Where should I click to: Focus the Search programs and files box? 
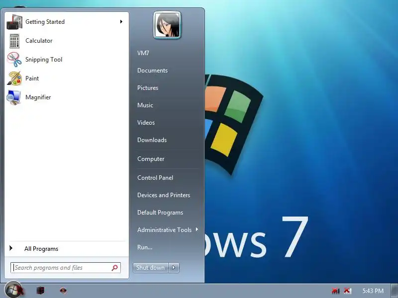point(66,268)
